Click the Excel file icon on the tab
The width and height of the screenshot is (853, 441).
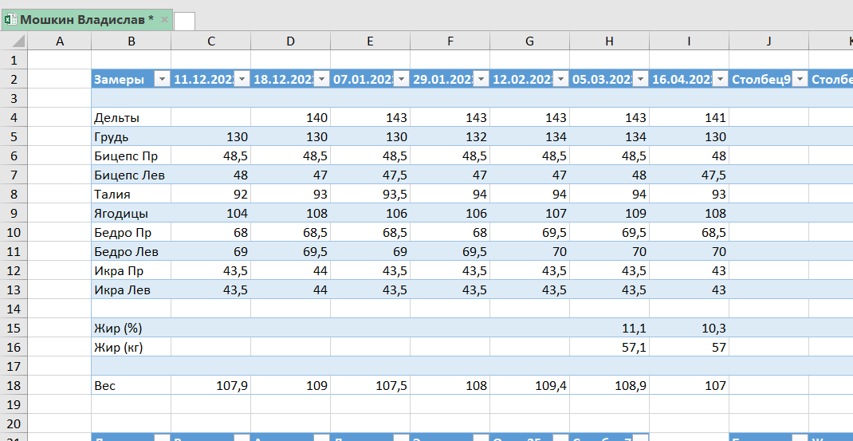pos(10,20)
